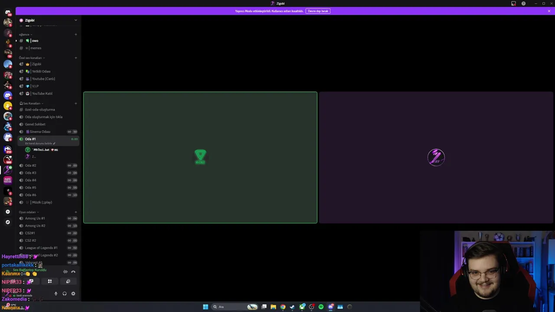The height and width of the screenshot is (312, 555).
Task: Join the 'Oda #6' voice channel
Action: point(48,195)
